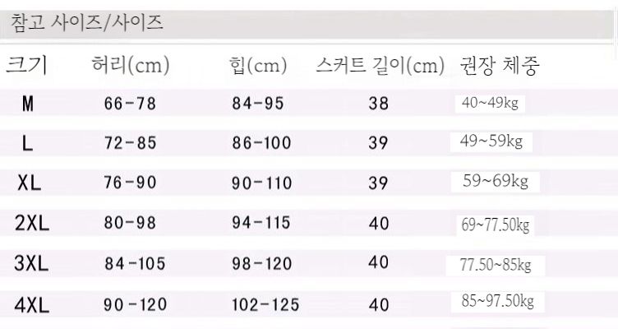Click the 허리(cm) column header
618x329 pixels.
(x=131, y=66)
